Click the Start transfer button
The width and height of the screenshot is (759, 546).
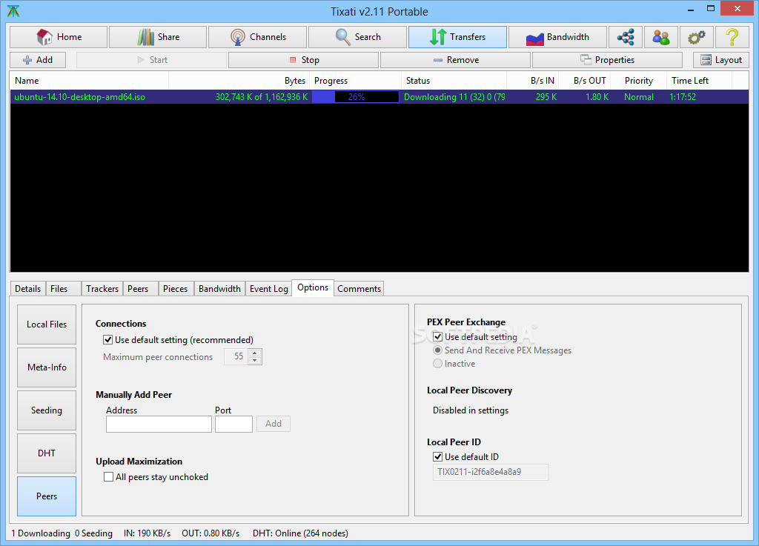coord(151,60)
